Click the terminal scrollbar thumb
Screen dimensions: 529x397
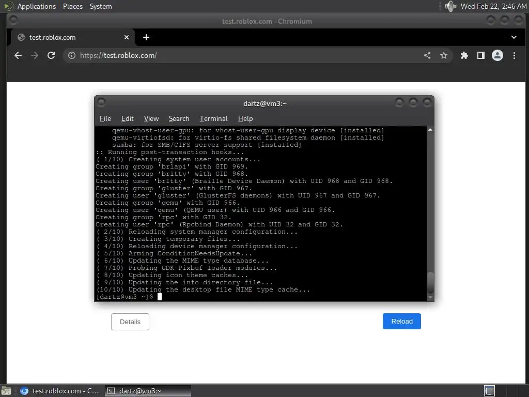pyautogui.click(x=430, y=283)
